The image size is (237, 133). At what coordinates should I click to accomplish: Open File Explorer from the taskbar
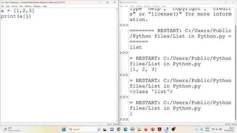click(139, 129)
